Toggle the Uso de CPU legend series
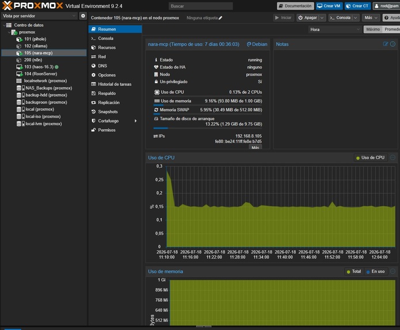The image size is (400, 330). pos(370,158)
